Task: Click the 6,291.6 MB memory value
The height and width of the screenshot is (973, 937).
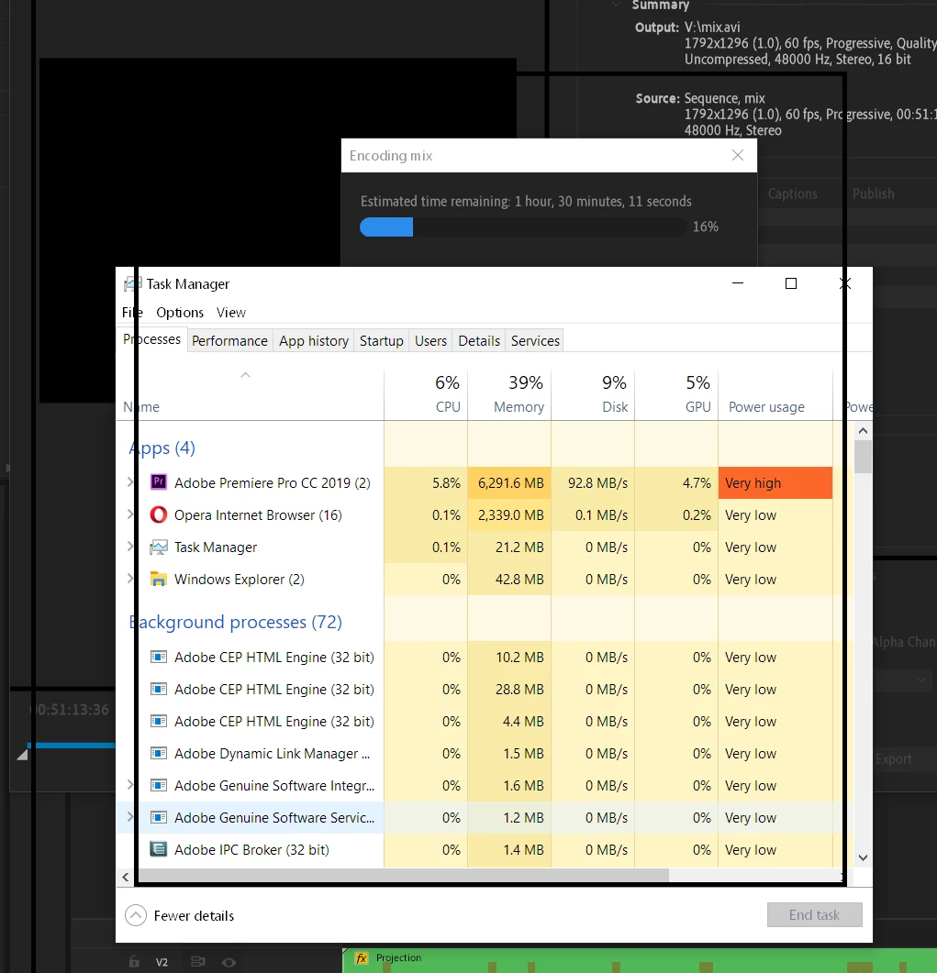Action: 510,482
